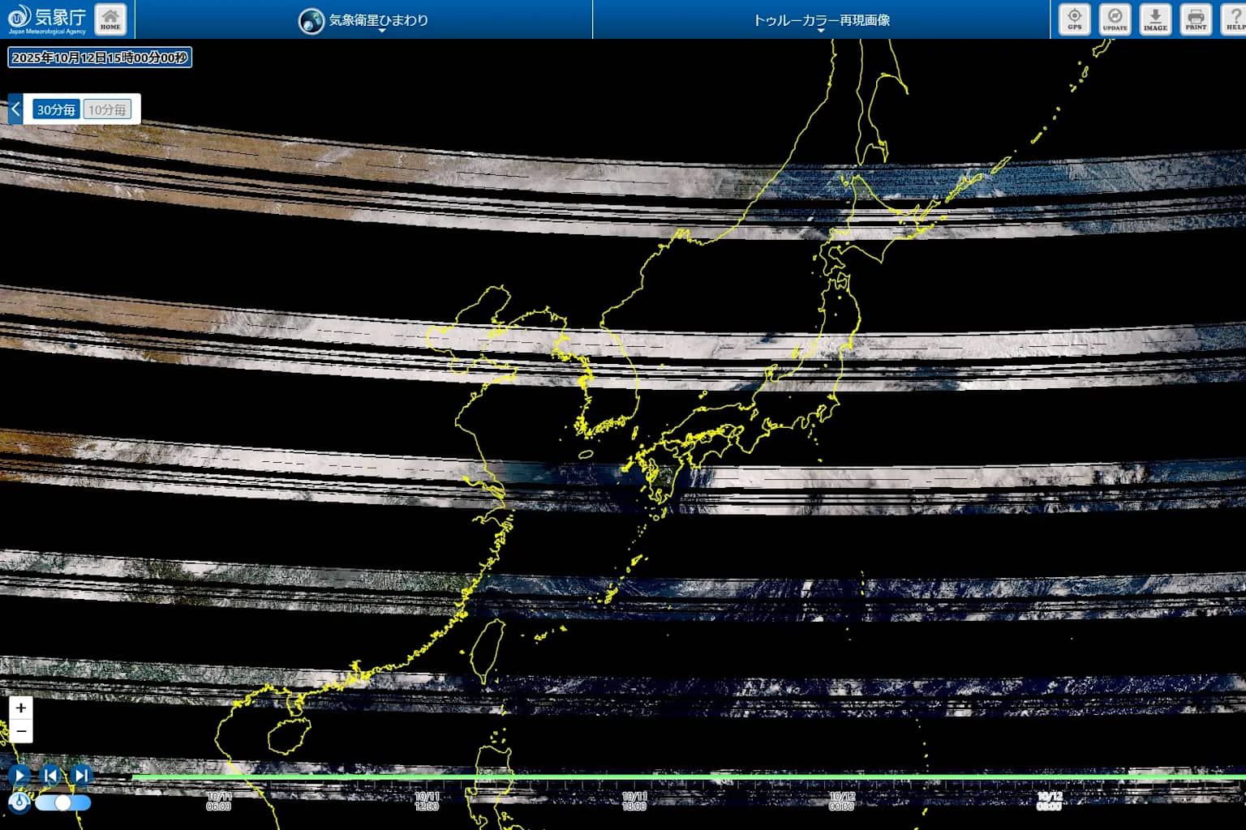Step forward to the next frame
The image size is (1246, 830).
(x=81, y=776)
